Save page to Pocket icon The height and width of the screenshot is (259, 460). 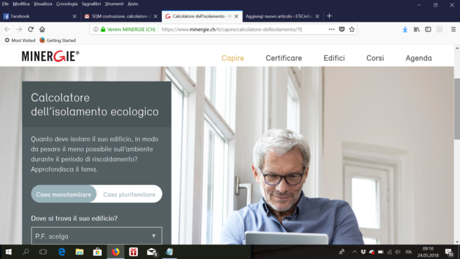coord(342,30)
